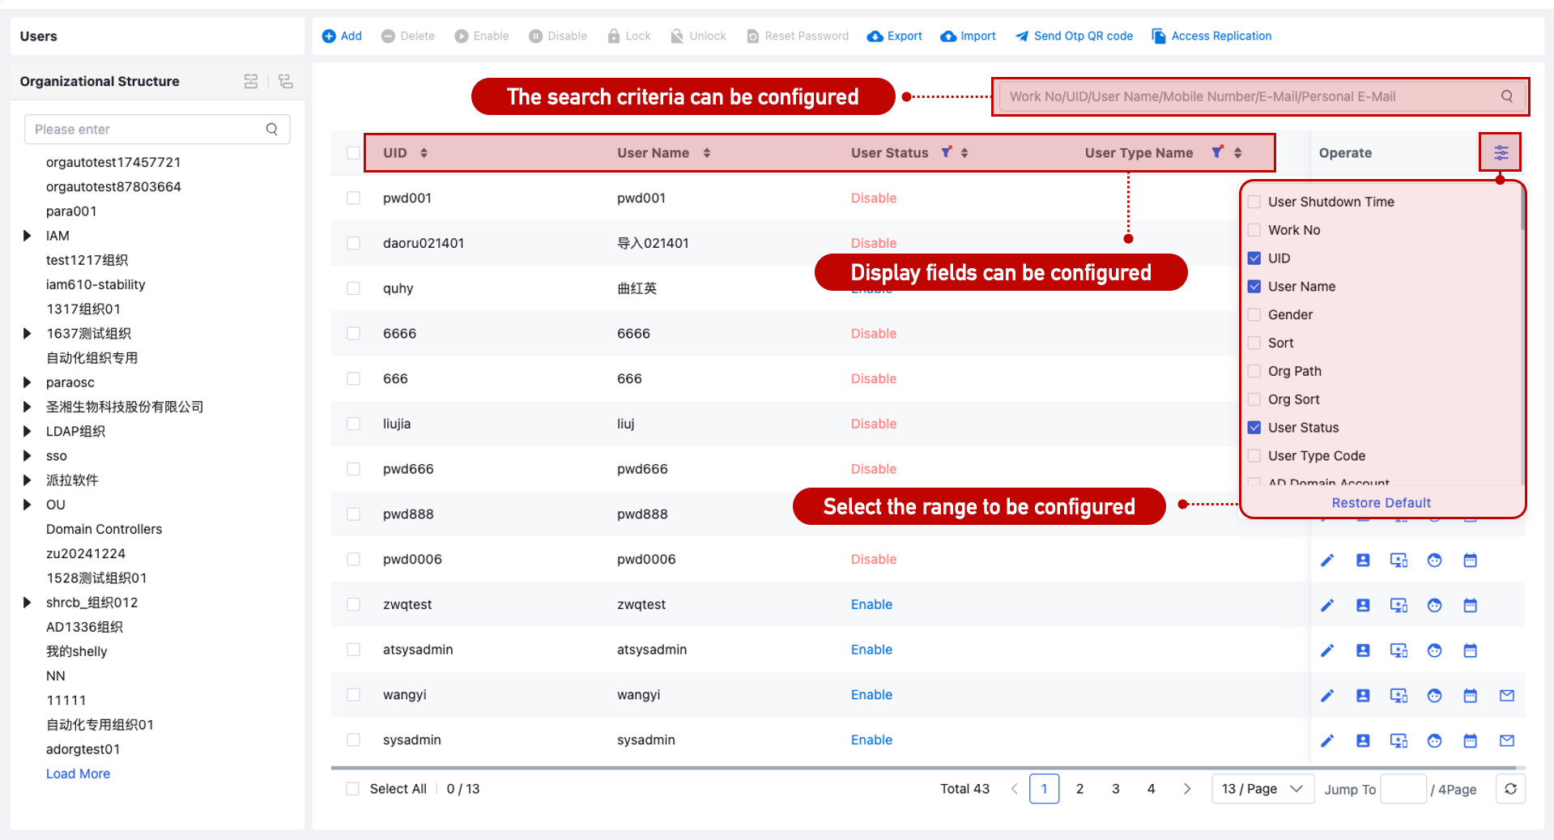Image resolution: width=1554 pixels, height=840 pixels.
Task: Open the edit pencil icon for zwqtest
Action: click(x=1327, y=605)
